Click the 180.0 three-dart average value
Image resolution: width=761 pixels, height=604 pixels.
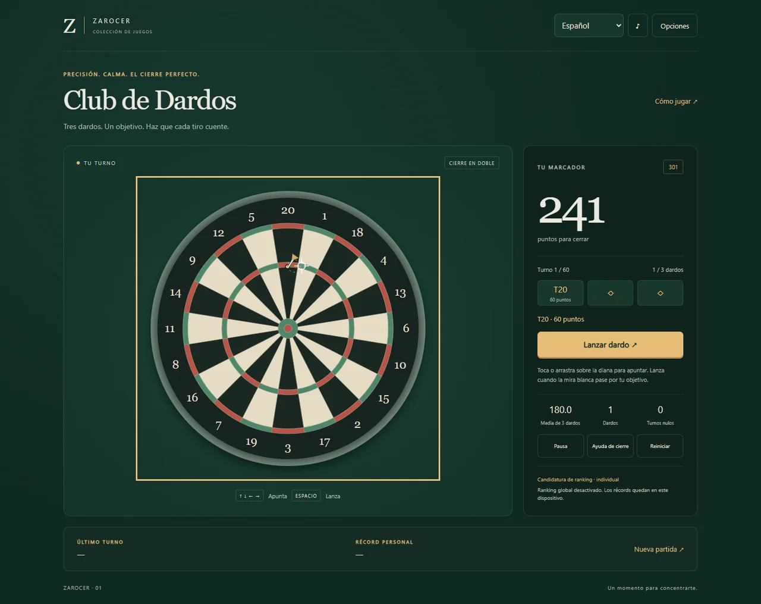coord(560,409)
